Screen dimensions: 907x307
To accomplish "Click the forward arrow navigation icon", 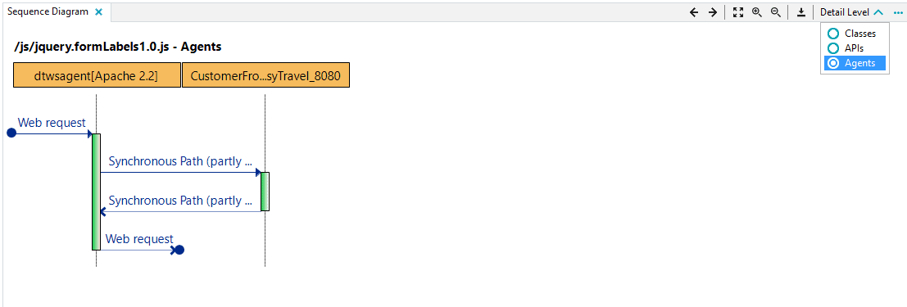I will point(713,12).
